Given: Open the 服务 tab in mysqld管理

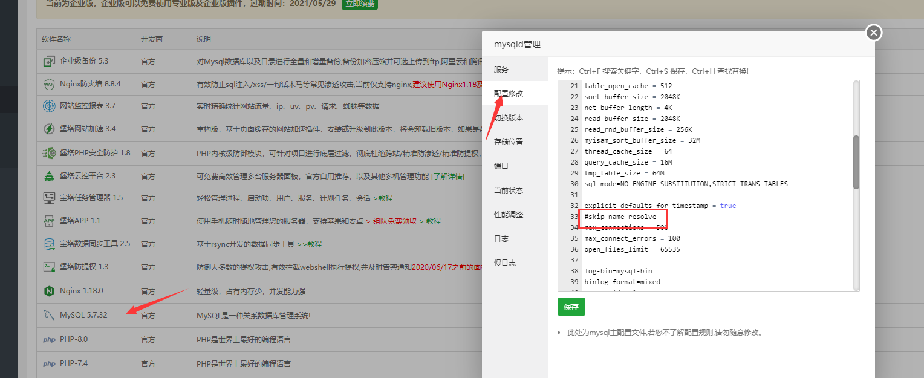Looking at the screenshot, I should [515, 69].
